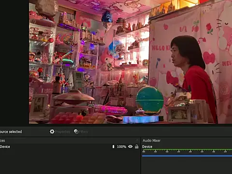Click the 100% value in Sources
Image resolution: width=232 pixels, height=174 pixels.
click(x=121, y=146)
